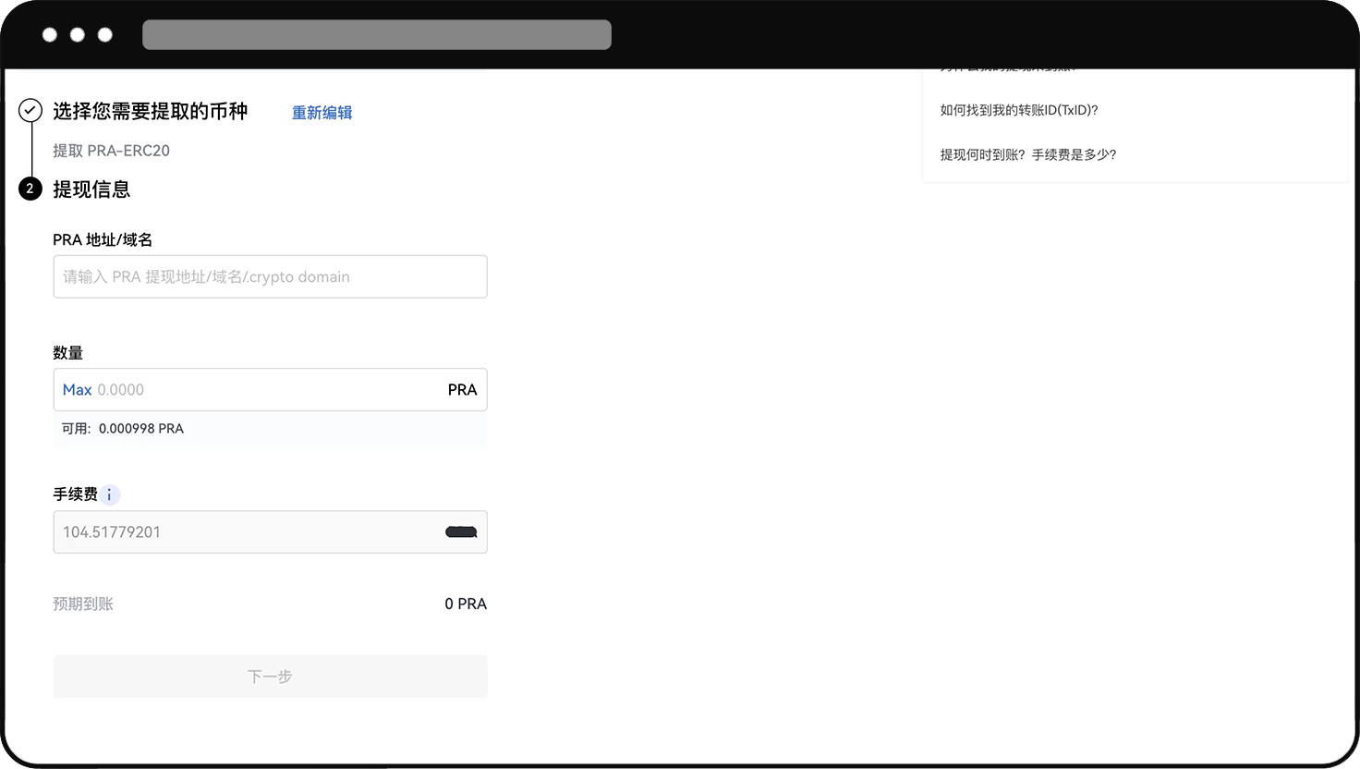Click the 提现信息 step heading
Image resolution: width=1360 pixels, height=769 pixels.
91,189
